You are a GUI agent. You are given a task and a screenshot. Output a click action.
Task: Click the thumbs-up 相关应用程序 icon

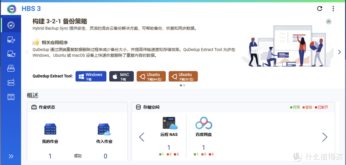point(36,42)
